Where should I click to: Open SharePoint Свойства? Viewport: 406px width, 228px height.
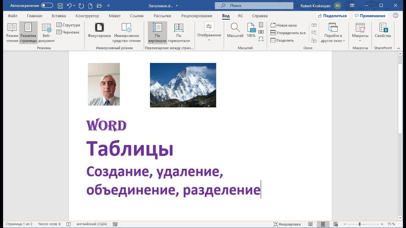pos(383,31)
